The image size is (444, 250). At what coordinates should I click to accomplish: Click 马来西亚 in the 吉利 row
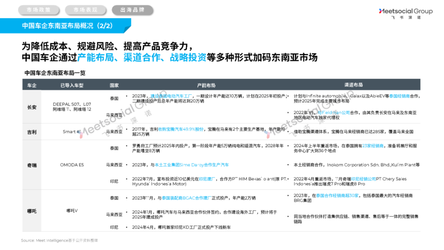(114, 132)
